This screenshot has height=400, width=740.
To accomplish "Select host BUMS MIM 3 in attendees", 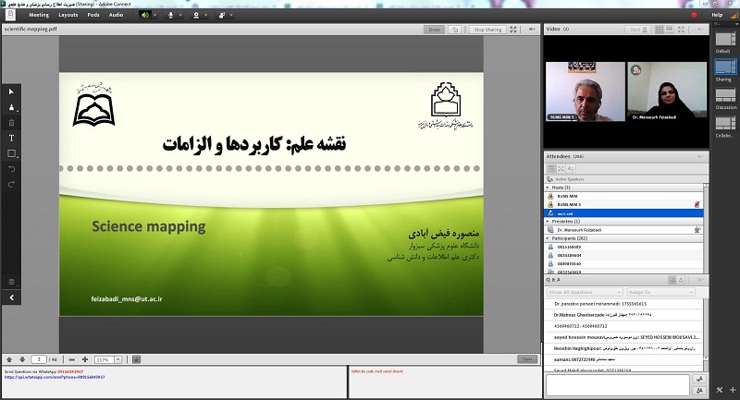I will [623, 204].
